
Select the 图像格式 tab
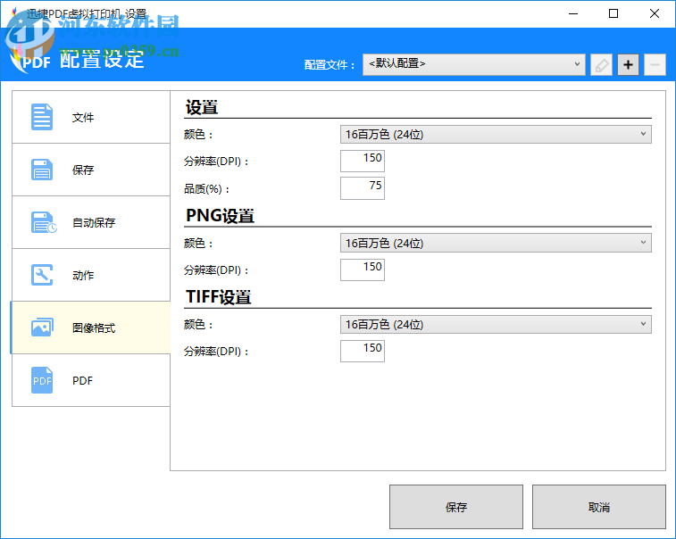click(x=91, y=328)
